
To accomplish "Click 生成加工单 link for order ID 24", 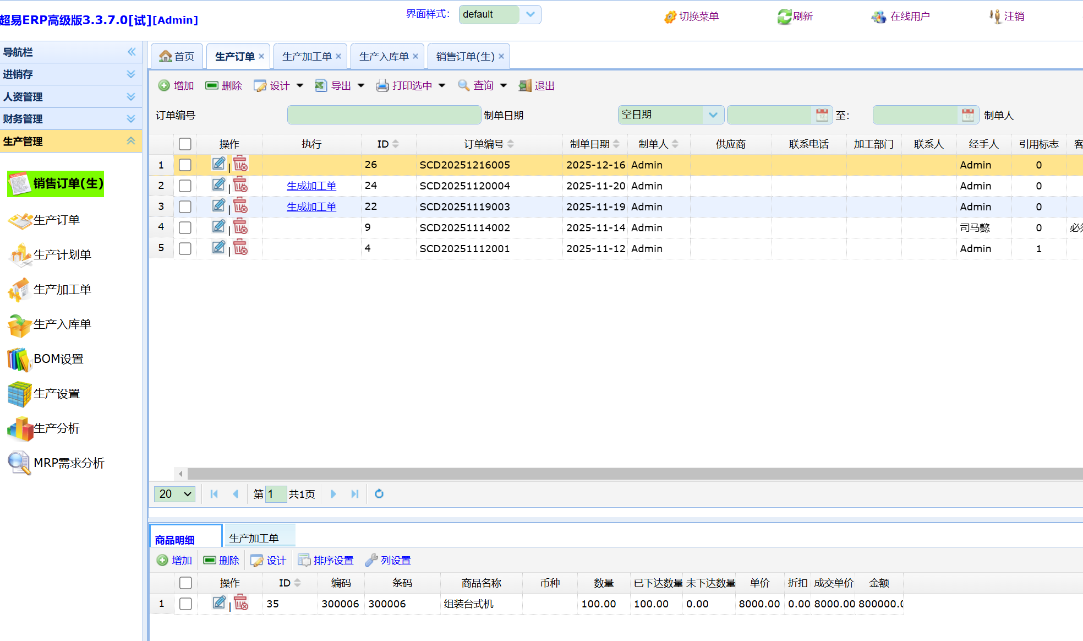I will coord(311,186).
